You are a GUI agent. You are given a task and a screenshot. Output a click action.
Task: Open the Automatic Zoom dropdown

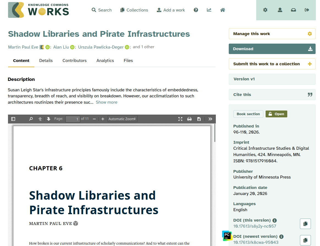click(x=122, y=119)
